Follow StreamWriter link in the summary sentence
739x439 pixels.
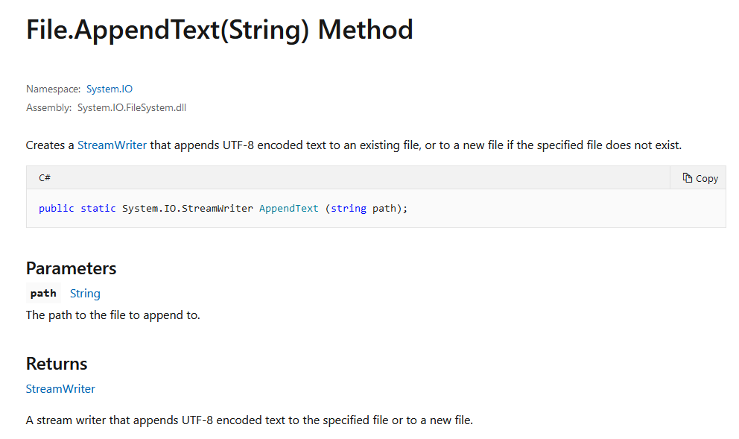click(x=112, y=145)
